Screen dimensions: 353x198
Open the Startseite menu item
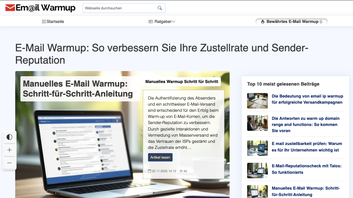click(x=55, y=22)
